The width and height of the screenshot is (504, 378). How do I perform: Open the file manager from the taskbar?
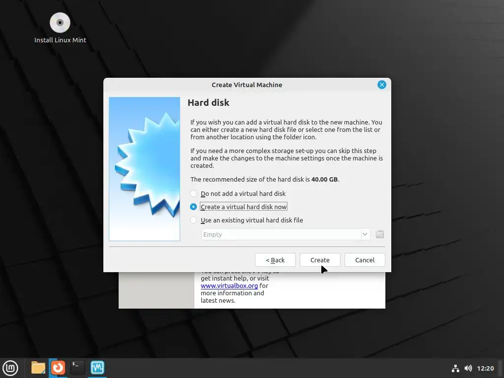(38, 368)
